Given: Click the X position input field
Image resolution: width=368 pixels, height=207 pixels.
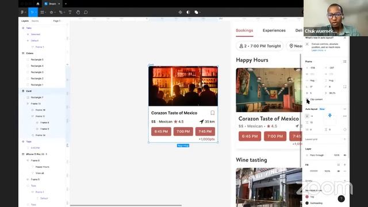Looking at the screenshot, I should [x=313, y=68].
